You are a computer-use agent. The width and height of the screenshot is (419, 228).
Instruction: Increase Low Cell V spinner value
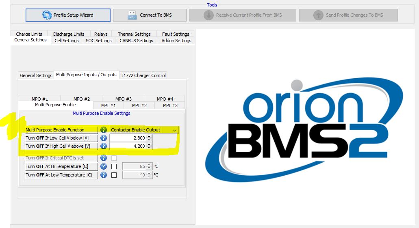(149, 136)
